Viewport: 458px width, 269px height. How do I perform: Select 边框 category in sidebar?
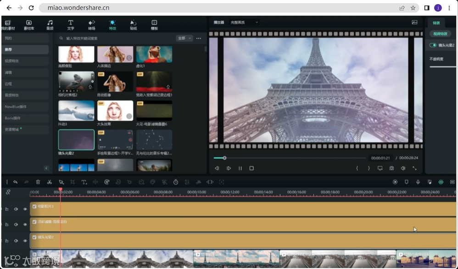[x=25, y=84]
